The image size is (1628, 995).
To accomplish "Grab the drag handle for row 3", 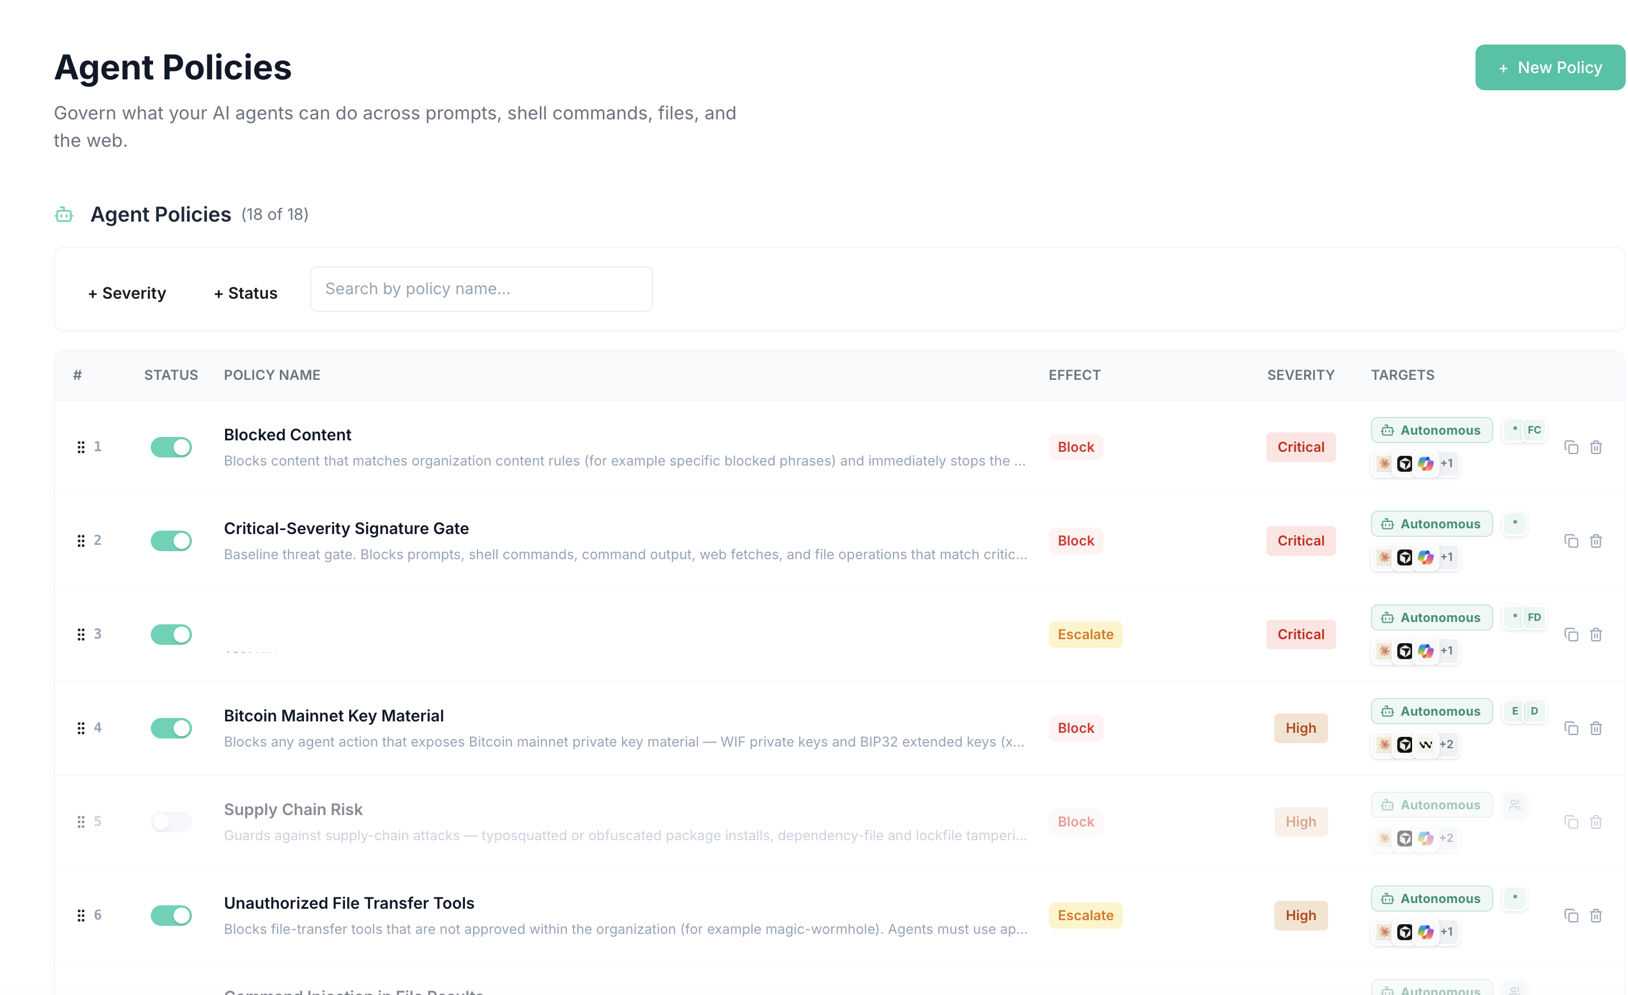I will 81,635.
